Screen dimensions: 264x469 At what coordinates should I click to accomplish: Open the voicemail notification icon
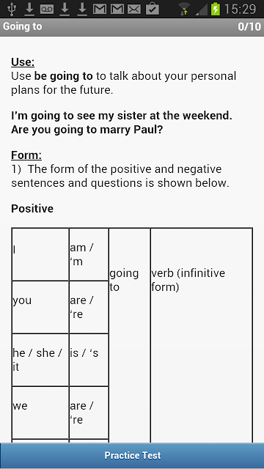pyautogui.click(x=47, y=10)
